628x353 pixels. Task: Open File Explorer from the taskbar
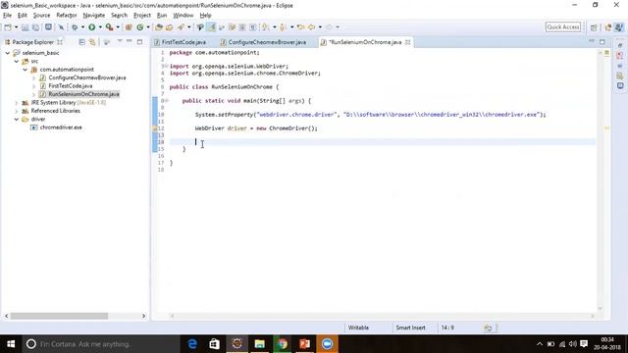(259, 344)
